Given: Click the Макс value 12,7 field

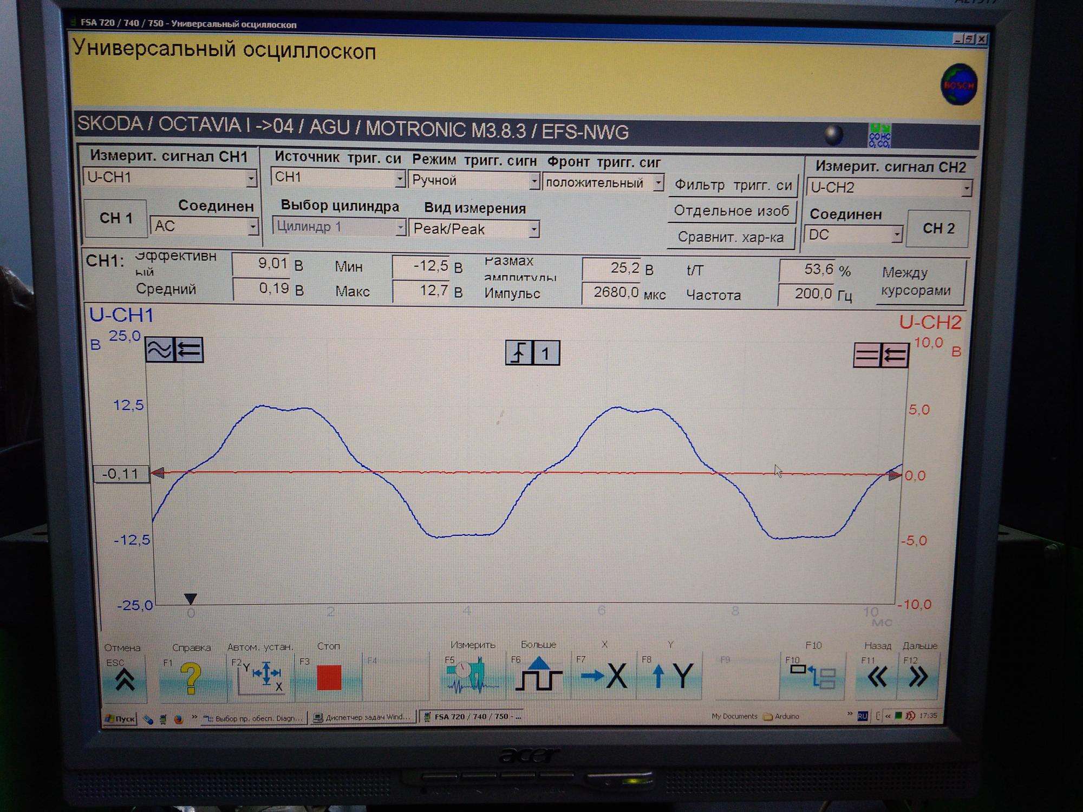Looking at the screenshot, I should pos(421,291).
